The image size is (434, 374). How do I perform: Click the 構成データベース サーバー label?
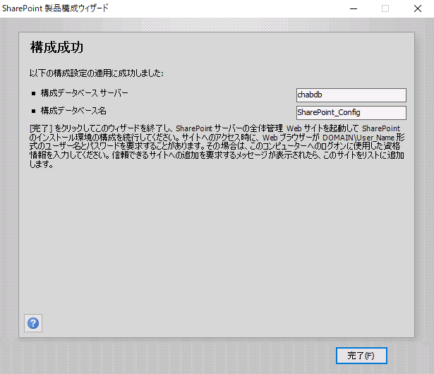[85, 93]
